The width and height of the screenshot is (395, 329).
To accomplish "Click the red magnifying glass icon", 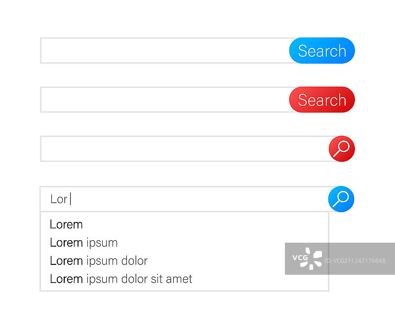I will click(x=342, y=148).
